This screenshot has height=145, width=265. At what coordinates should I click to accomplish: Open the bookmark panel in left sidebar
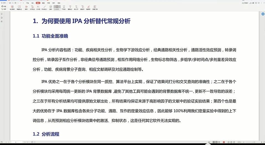click(2, 14)
